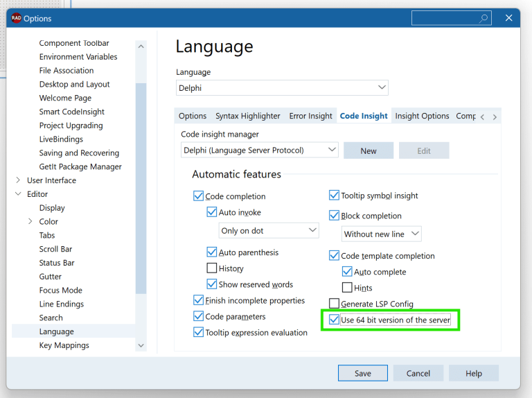The height and width of the screenshot is (398, 532).
Task: Select Scroll Bar in the tree
Action: [x=55, y=249]
